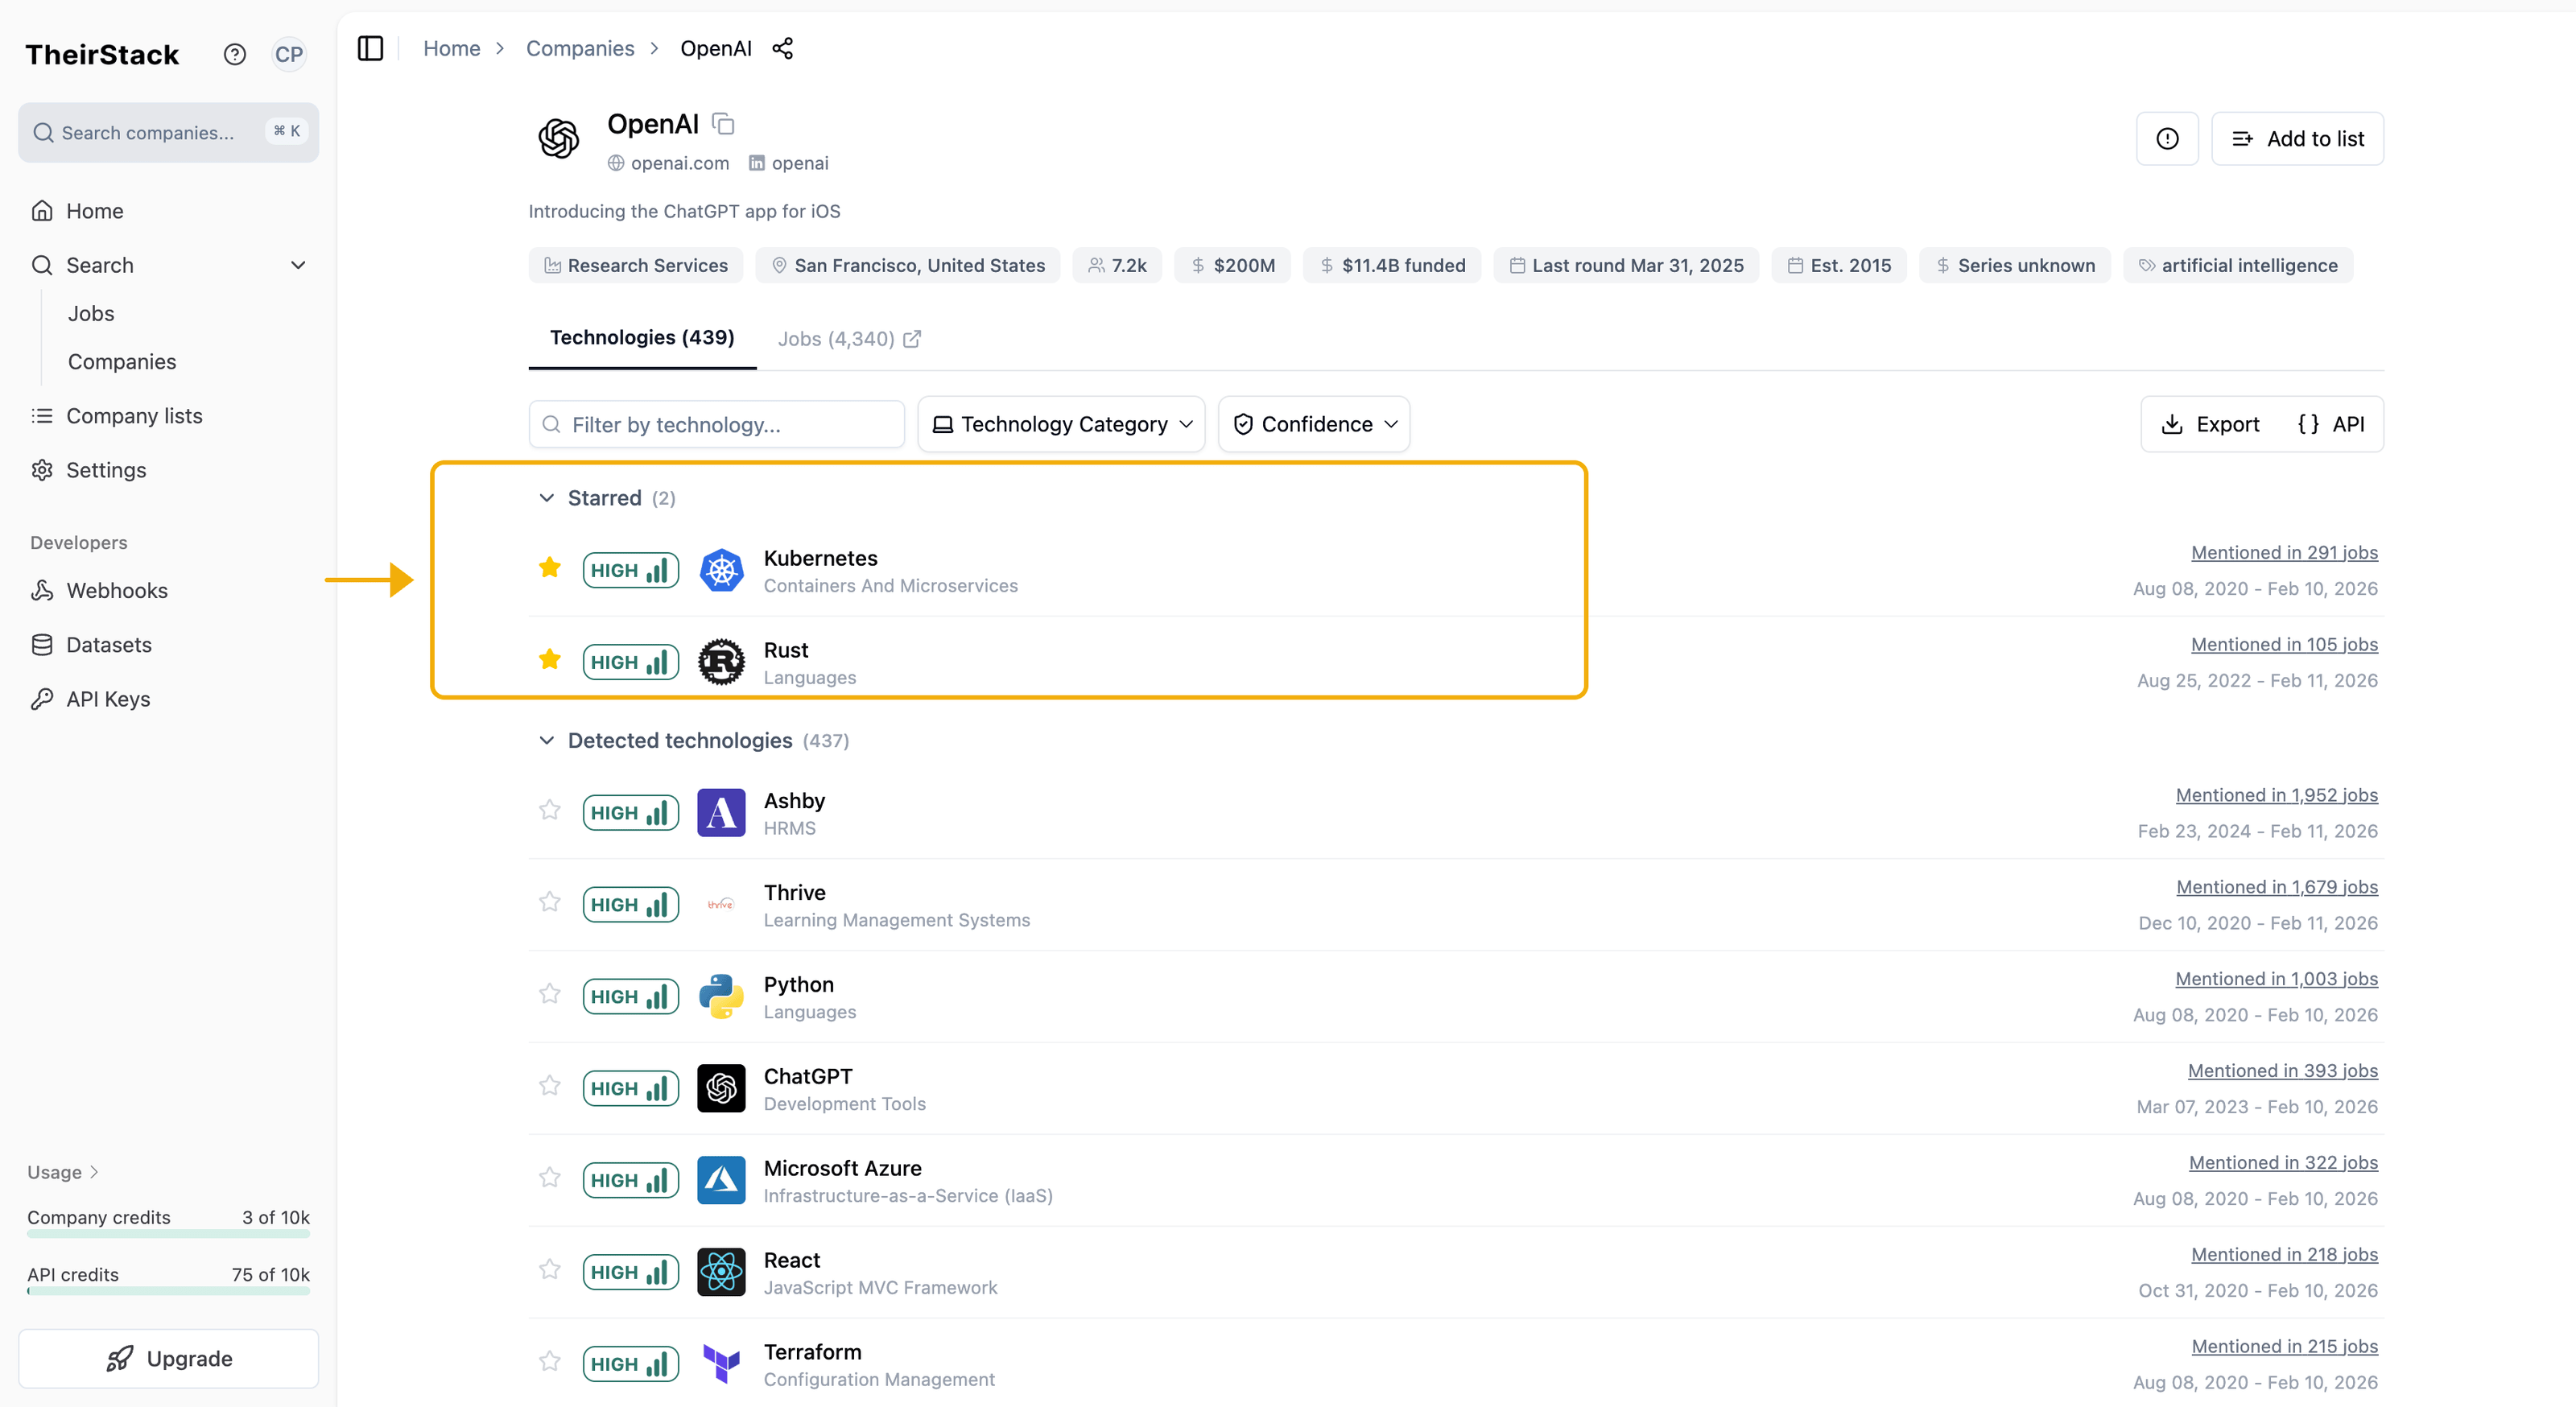This screenshot has width=2576, height=1407.
Task: Open the Technology Category dropdown
Action: (x=1060, y=424)
